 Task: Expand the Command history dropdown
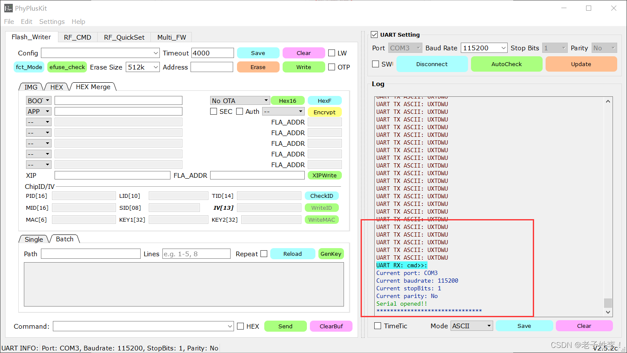point(230,326)
